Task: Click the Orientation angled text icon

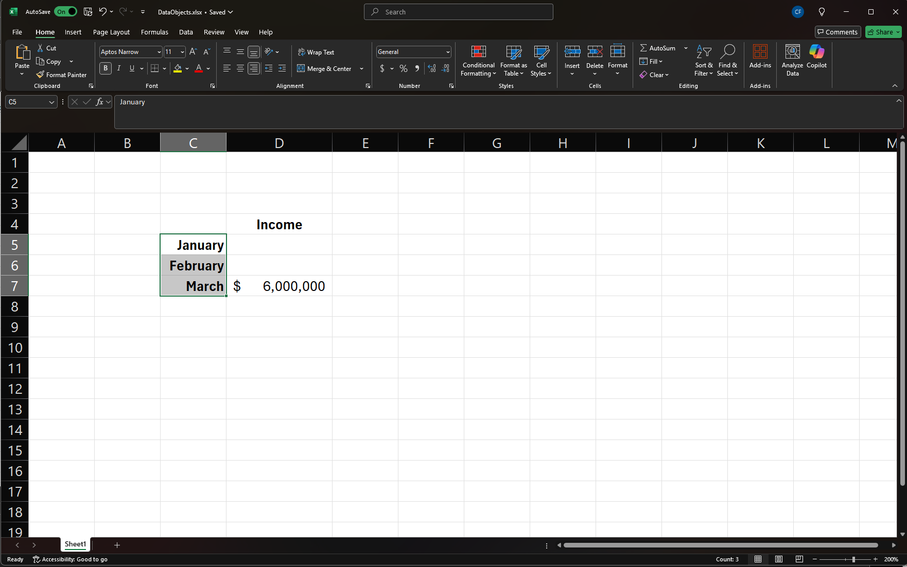Action: (269, 51)
